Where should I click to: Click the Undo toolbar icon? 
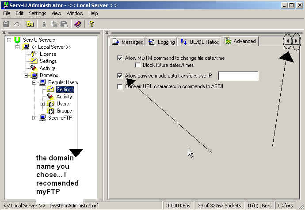[16, 24]
